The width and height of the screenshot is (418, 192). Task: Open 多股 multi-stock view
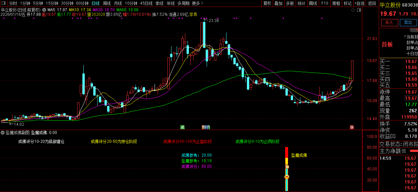point(290,3)
